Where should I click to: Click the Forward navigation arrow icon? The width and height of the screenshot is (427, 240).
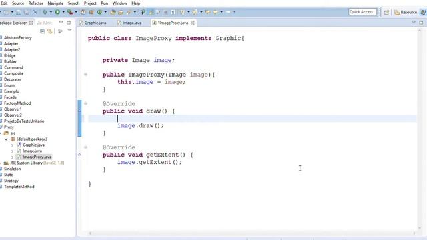point(228,12)
